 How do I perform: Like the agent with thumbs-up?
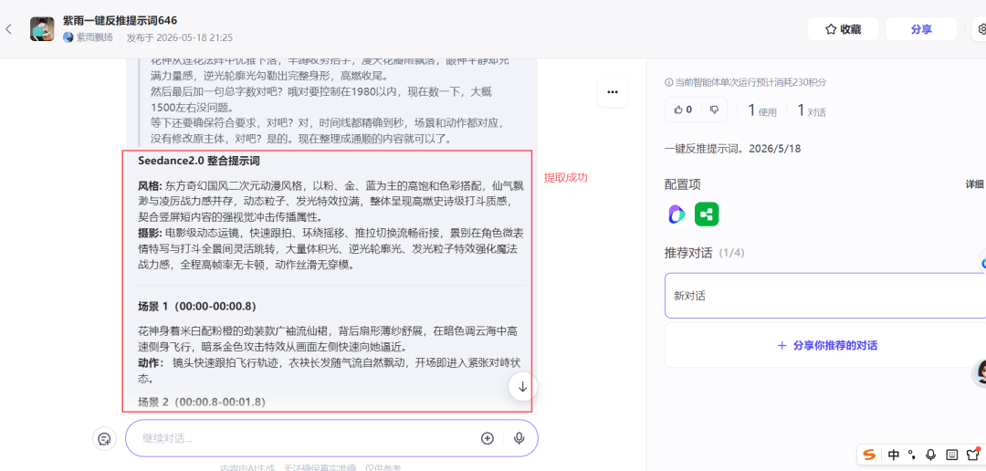click(683, 110)
